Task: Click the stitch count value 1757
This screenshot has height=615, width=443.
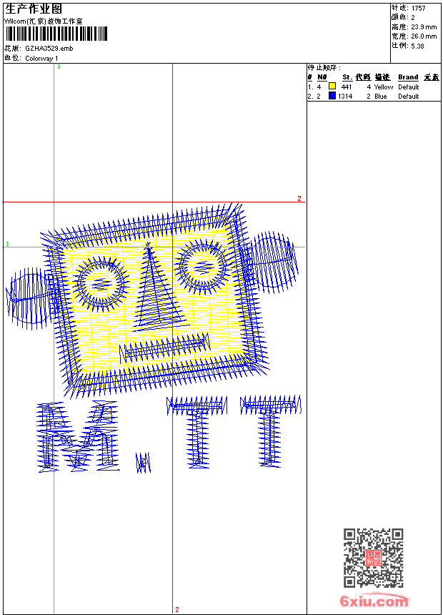Action: (419, 8)
